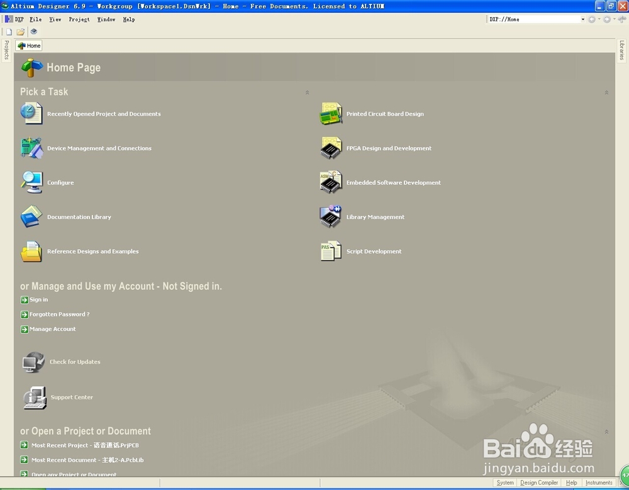Viewport: 629px width, 490px height.
Task: Collapse the right column task section chevron
Action: click(x=606, y=92)
